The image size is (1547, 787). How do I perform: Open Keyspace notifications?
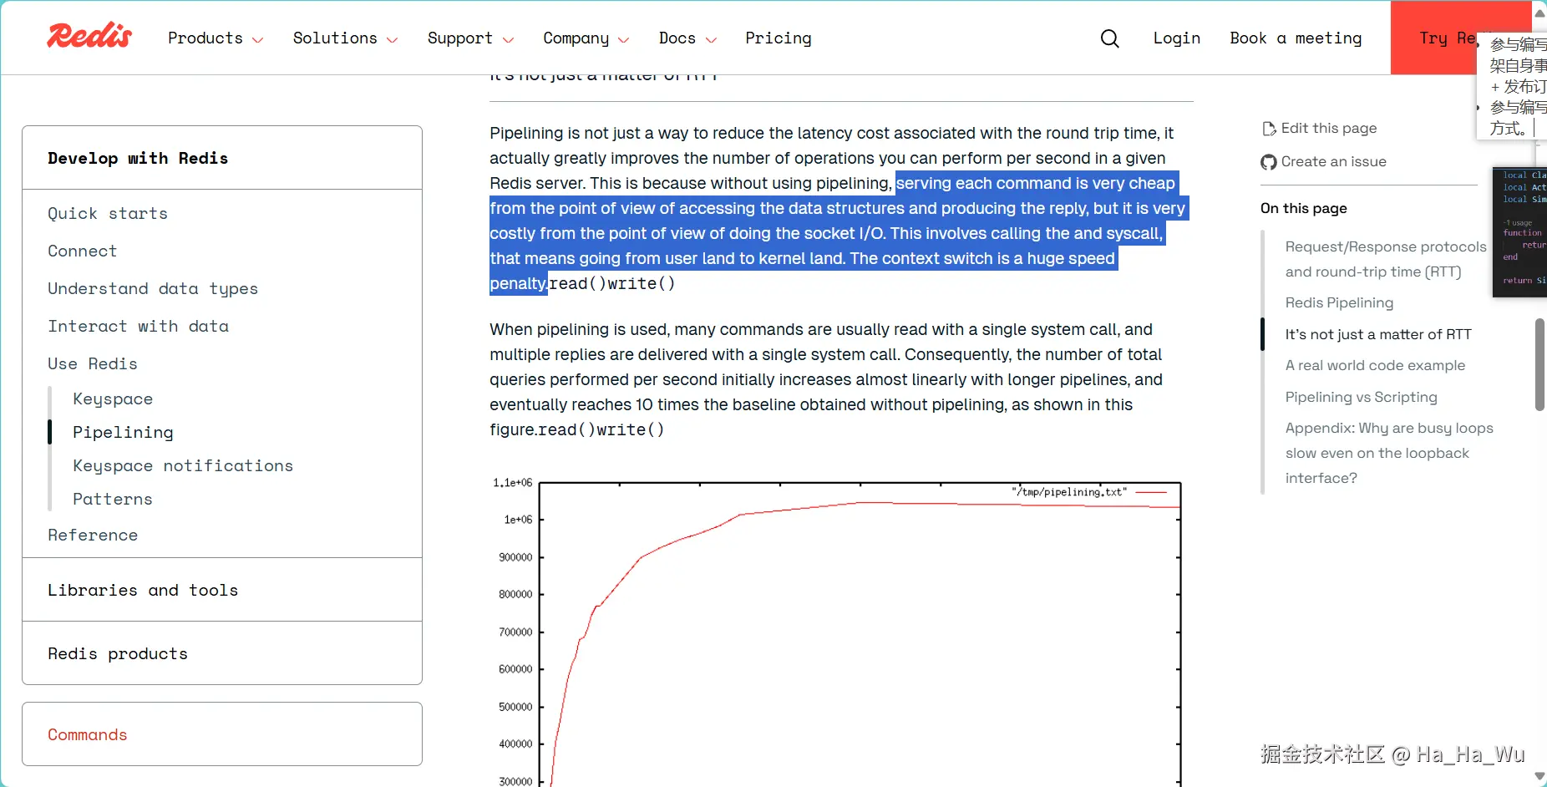(183, 465)
